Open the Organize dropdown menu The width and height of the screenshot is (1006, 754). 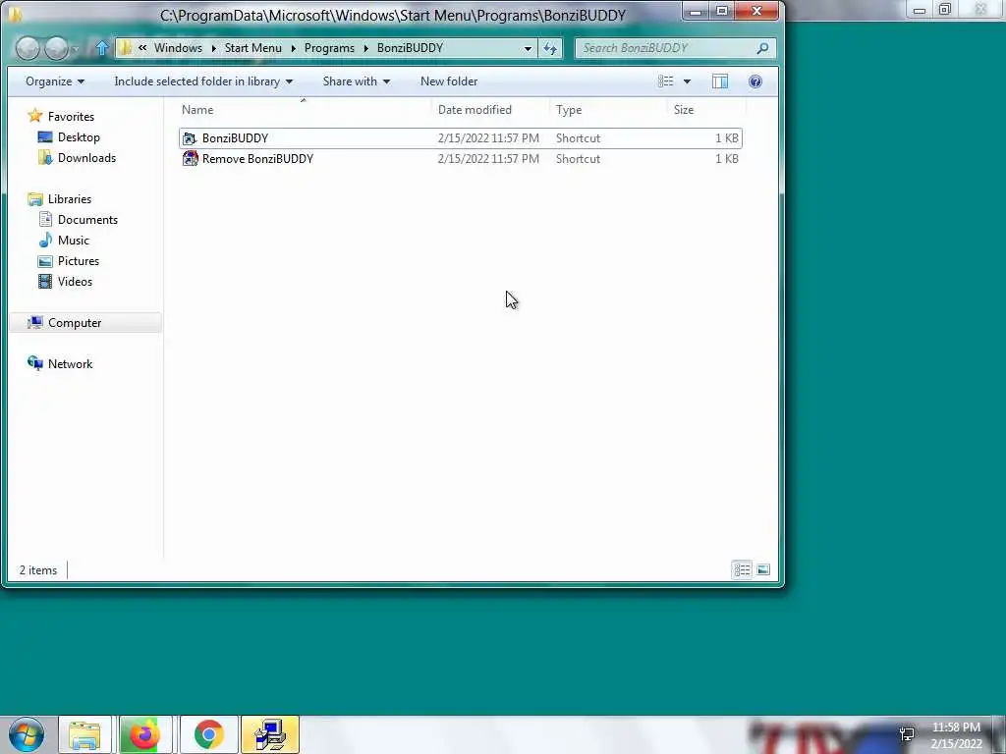[55, 81]
